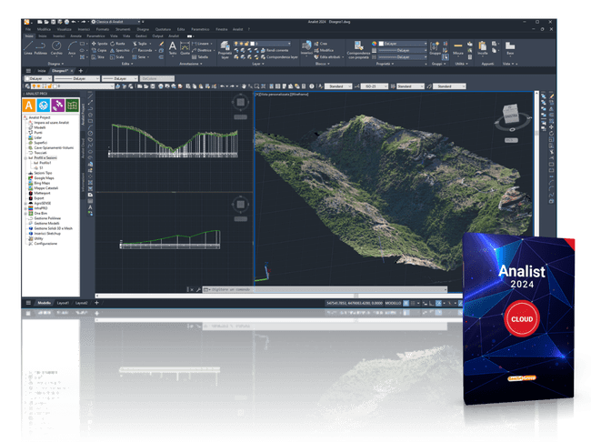Select Mappe Catastali tree item
This screenshot has height=442, width=591.
(x=46, y=188)
